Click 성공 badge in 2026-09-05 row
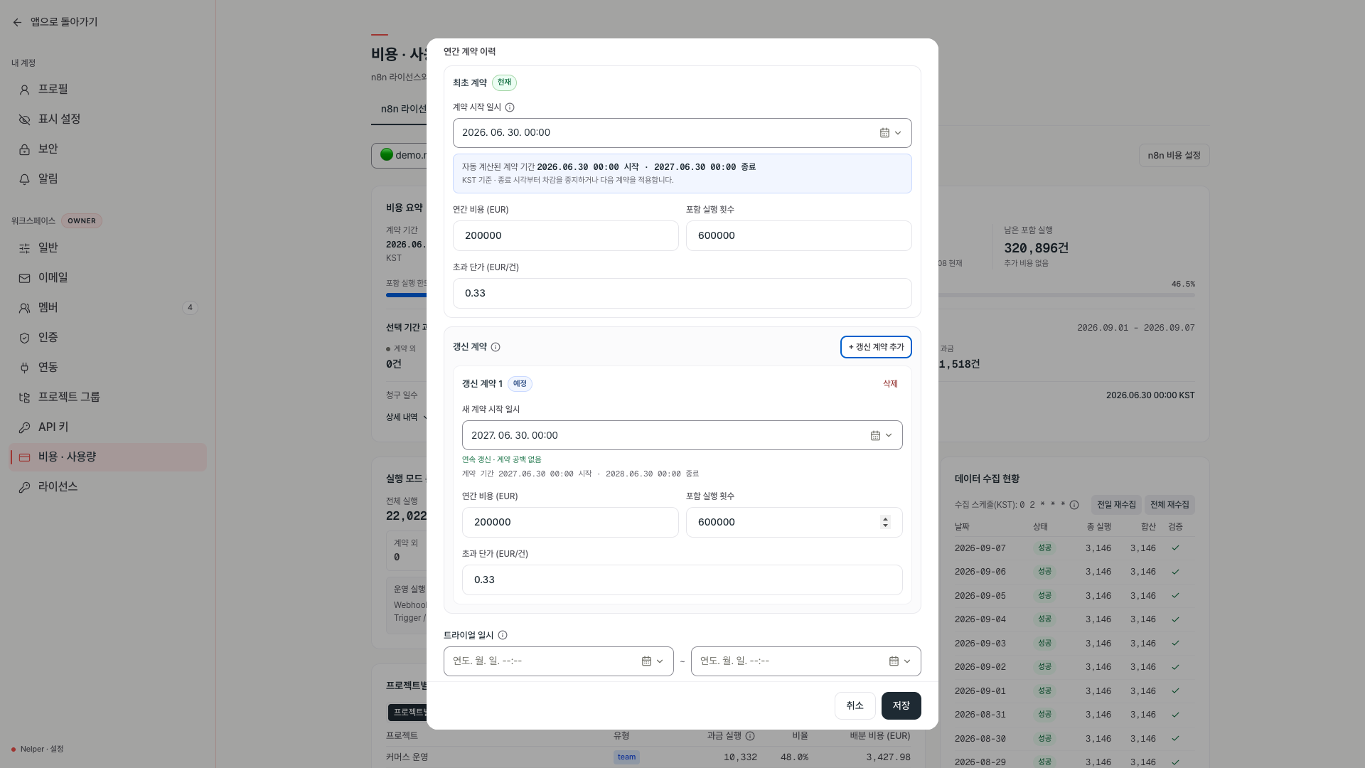The image size is (1365, 768). 1044,596
